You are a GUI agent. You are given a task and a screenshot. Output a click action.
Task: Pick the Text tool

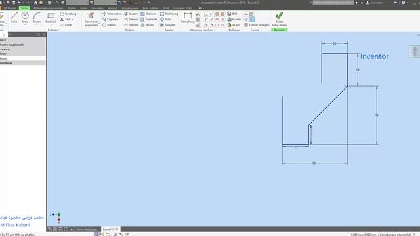tap(65, 19)
